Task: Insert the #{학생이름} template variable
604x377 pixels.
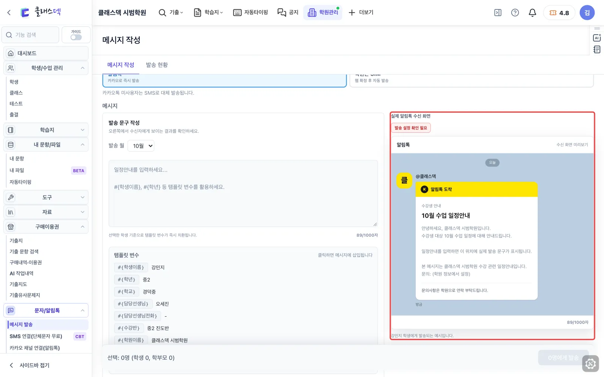Action: (x=131, y=267)
